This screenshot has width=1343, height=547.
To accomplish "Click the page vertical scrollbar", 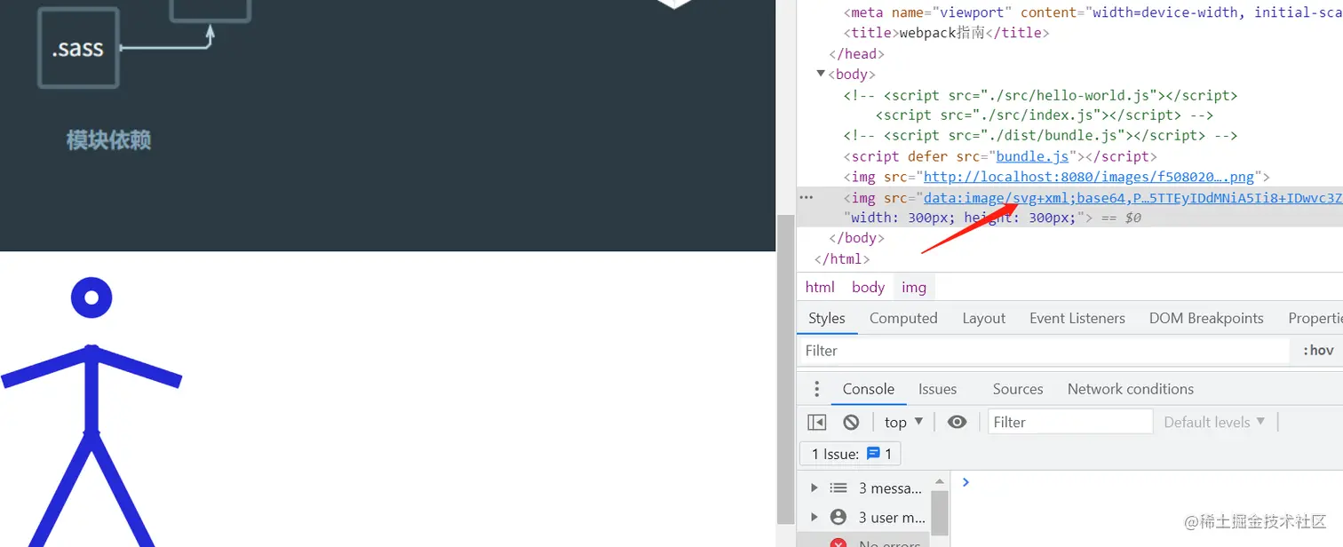I will (785, 369).
